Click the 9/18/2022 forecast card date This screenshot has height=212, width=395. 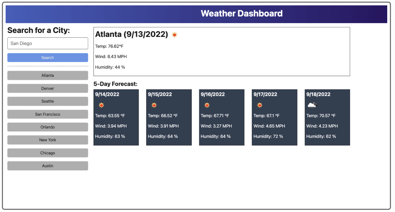click(319, 94)
